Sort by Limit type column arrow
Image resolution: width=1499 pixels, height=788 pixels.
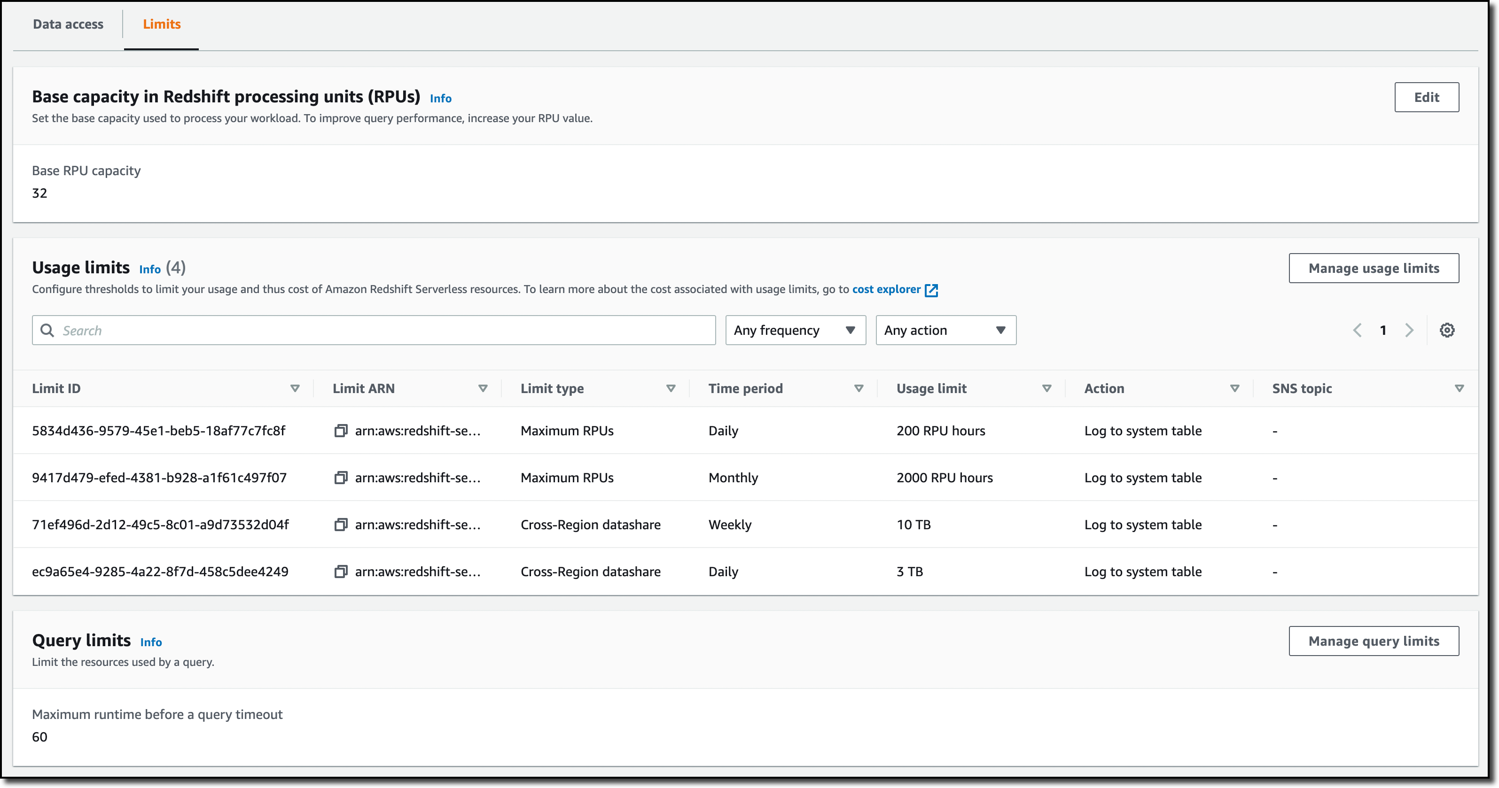671,388
